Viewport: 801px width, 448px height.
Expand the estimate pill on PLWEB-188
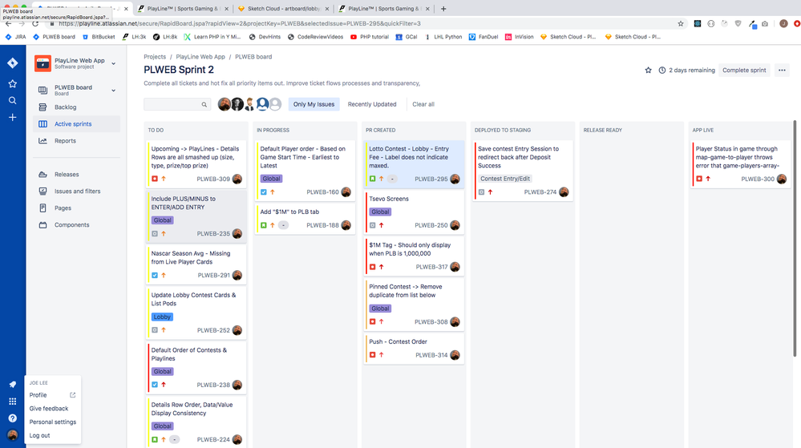283,225
